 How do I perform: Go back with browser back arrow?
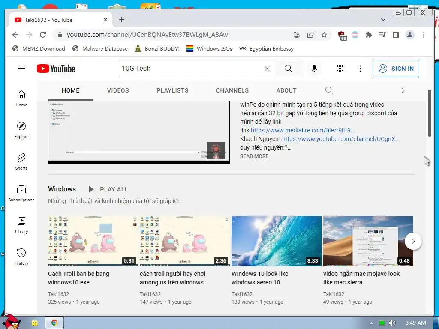tap(15, 35)
